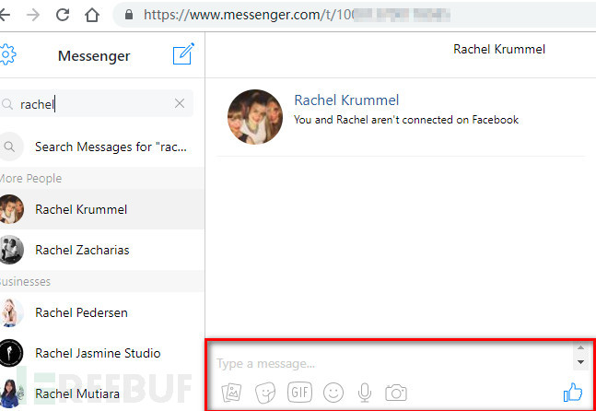
Task: Click Rachel Zacharias avatar
Action: click(x=11, y=250)
